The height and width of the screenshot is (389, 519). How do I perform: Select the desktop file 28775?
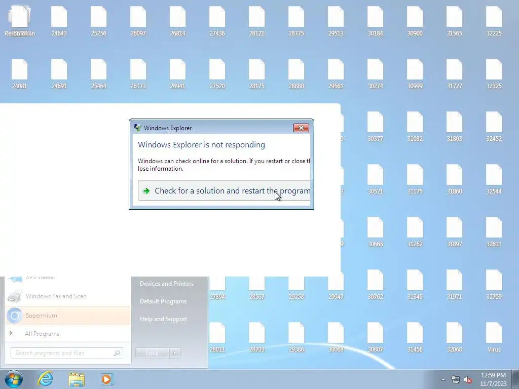click(x=296, y=21)
